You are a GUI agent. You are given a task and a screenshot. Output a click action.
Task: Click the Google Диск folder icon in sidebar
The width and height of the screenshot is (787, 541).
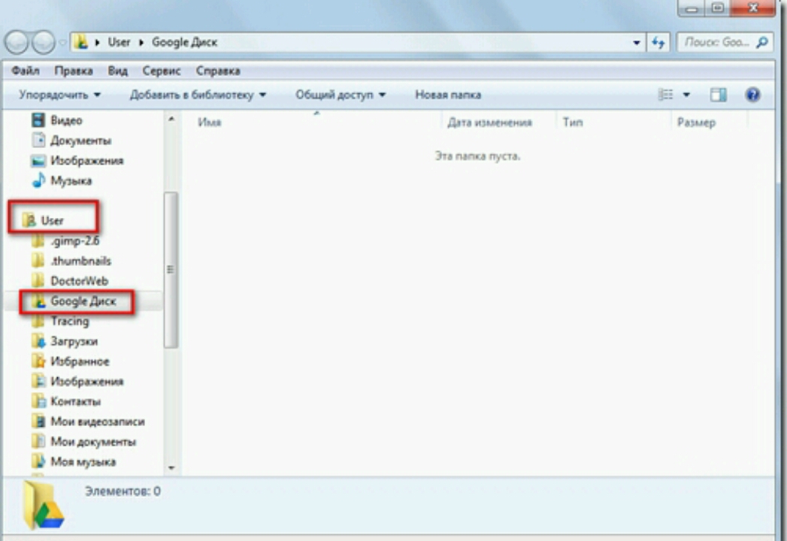pyautogui.click(x=38, y=301)
